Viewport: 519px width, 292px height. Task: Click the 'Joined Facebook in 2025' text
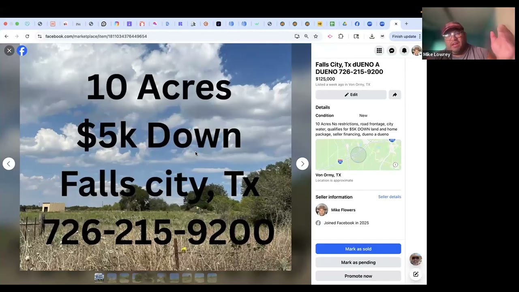click(346, 223)
